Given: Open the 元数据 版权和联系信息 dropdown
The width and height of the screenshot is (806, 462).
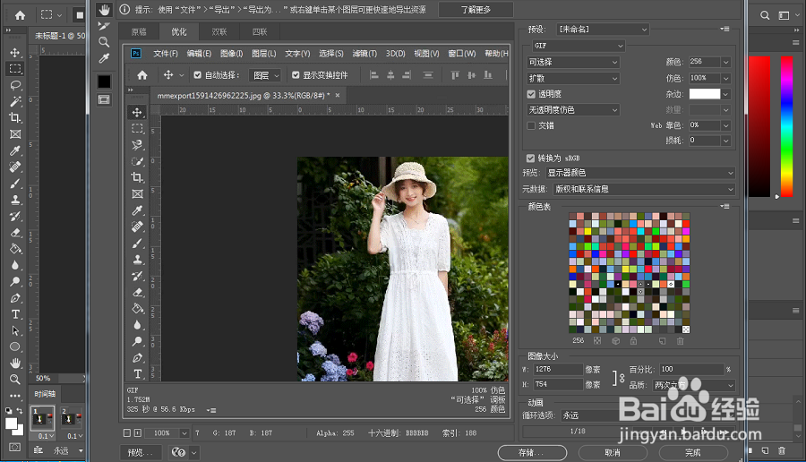Looking at the screenshot, I should coord(644,189).
